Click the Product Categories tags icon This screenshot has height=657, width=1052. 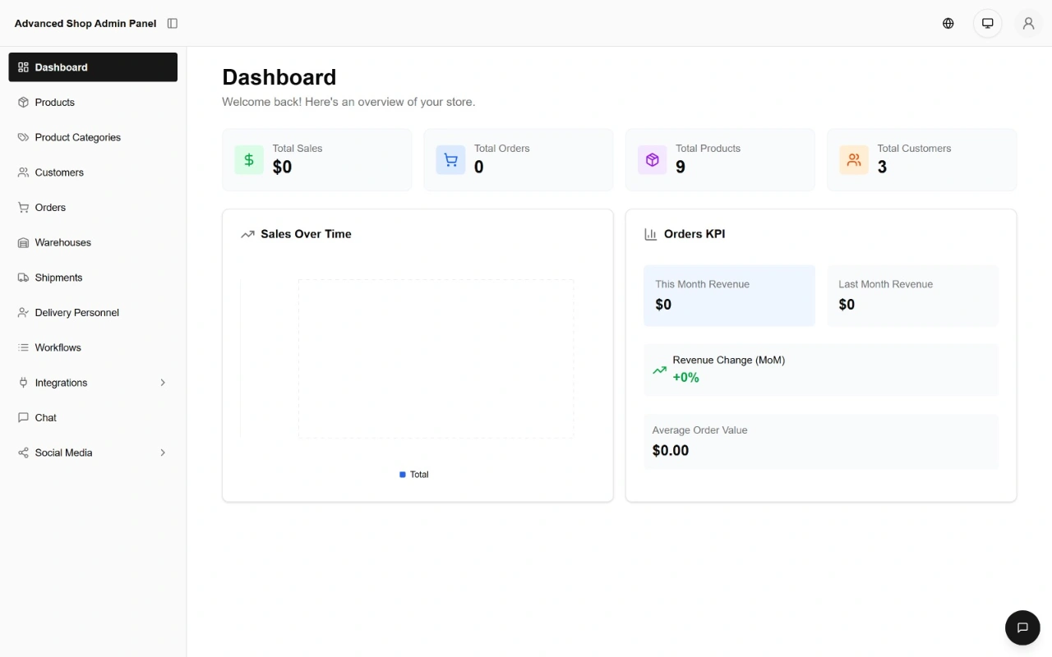pos(23,137)
